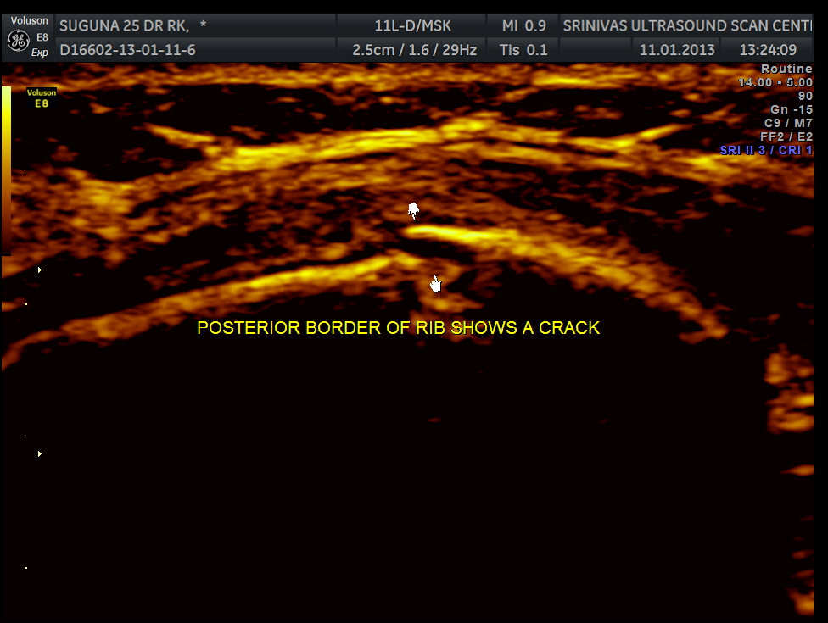Select the TIs 0.1 indicator
Screen dimensions: 828x623
523,50
